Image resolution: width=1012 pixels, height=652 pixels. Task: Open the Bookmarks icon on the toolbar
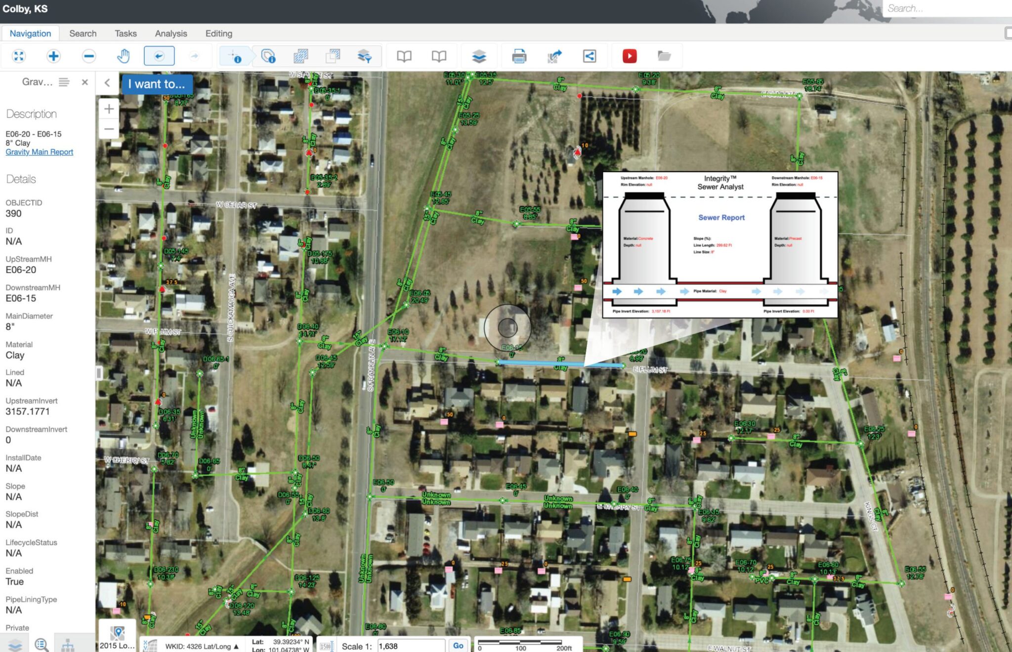pos(403,56)
